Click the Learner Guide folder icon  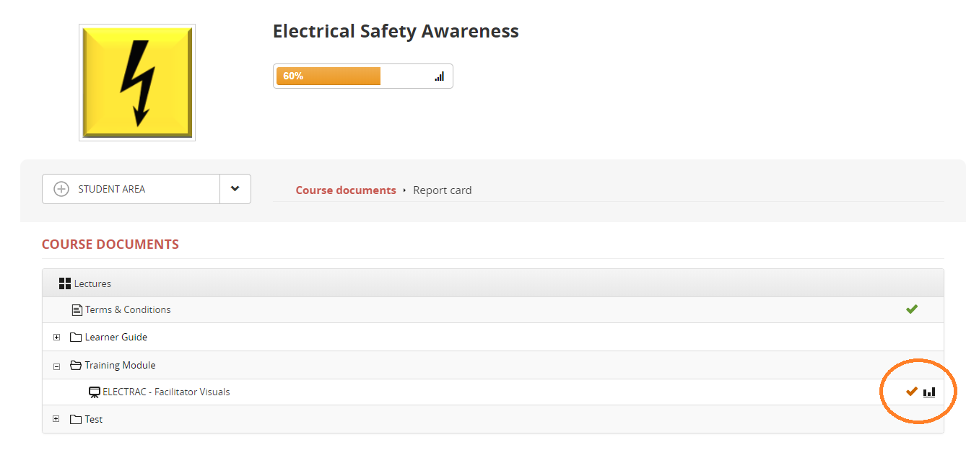pos(76,338)
